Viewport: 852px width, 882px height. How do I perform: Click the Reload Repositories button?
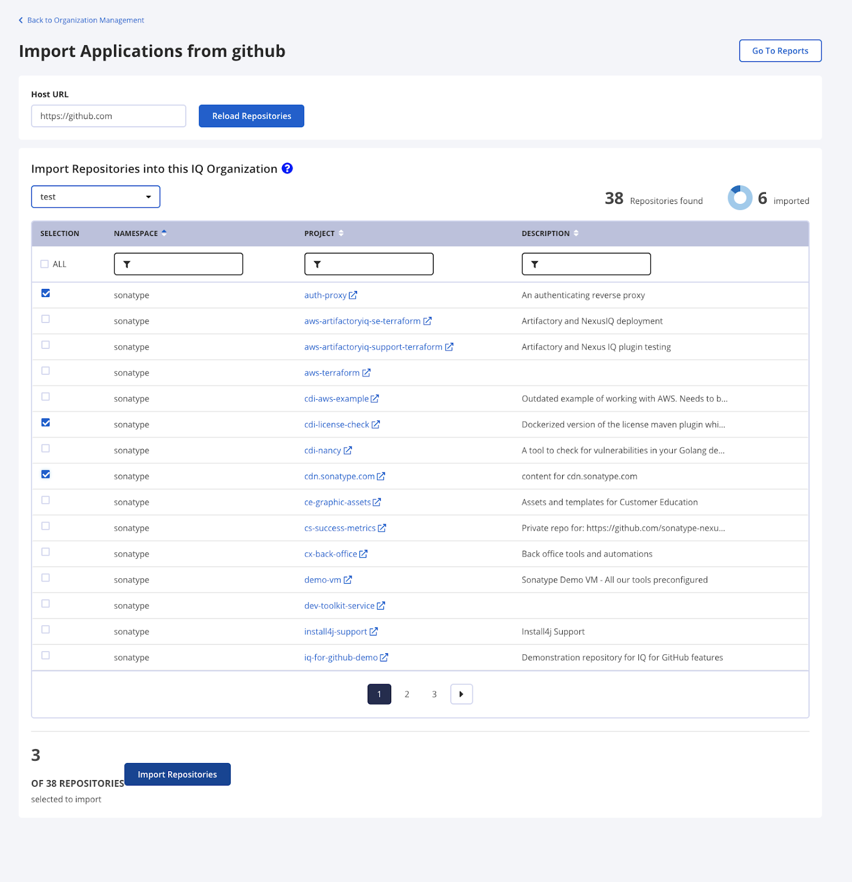(251, 116)
